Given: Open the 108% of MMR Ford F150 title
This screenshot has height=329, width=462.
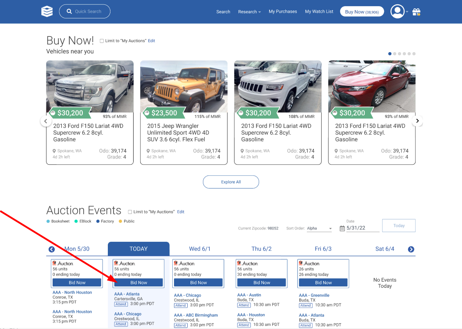Looking at the screenshot, I should 276,133.
